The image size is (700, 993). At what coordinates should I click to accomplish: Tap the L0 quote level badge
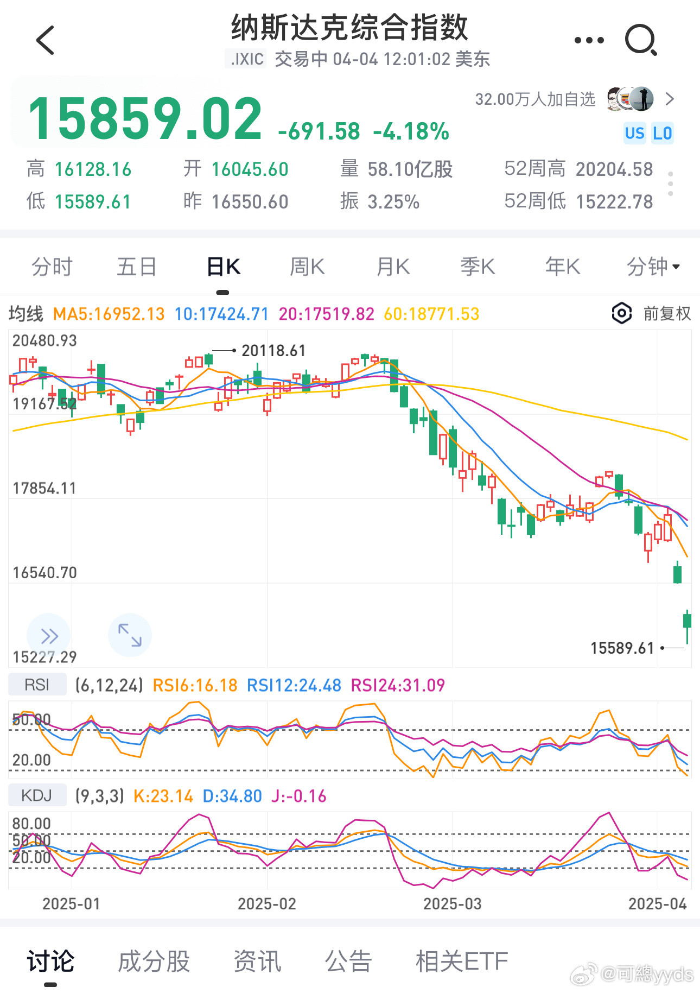(x=662, y=133)
